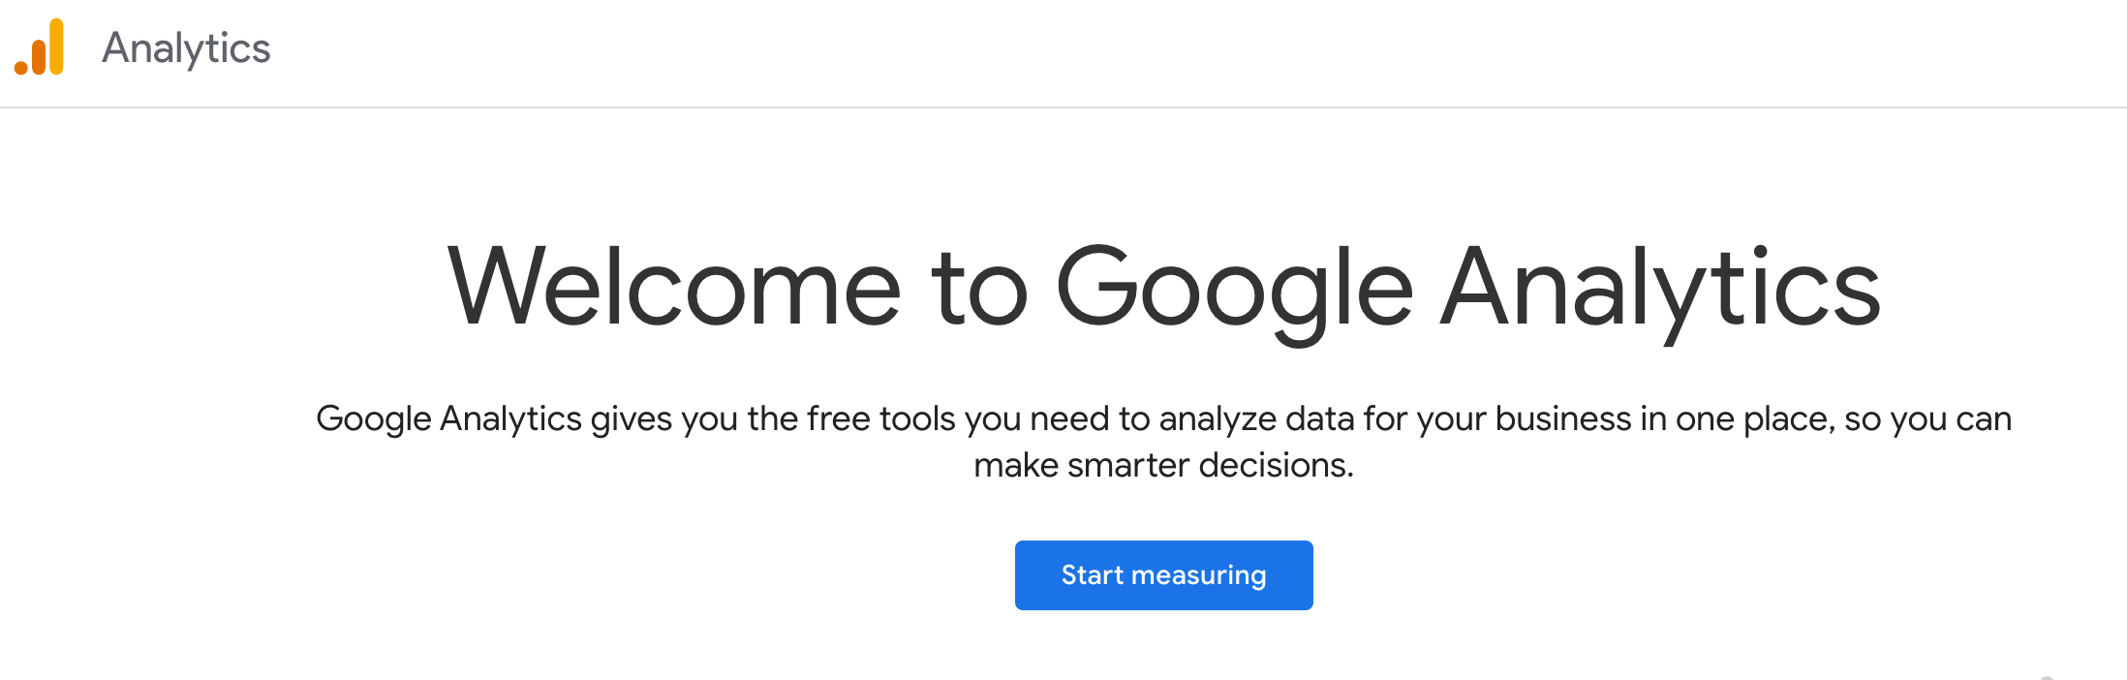Click the word "Welcome" in the headline
The image size is (2127, 680).
click(x=674, y=288)
